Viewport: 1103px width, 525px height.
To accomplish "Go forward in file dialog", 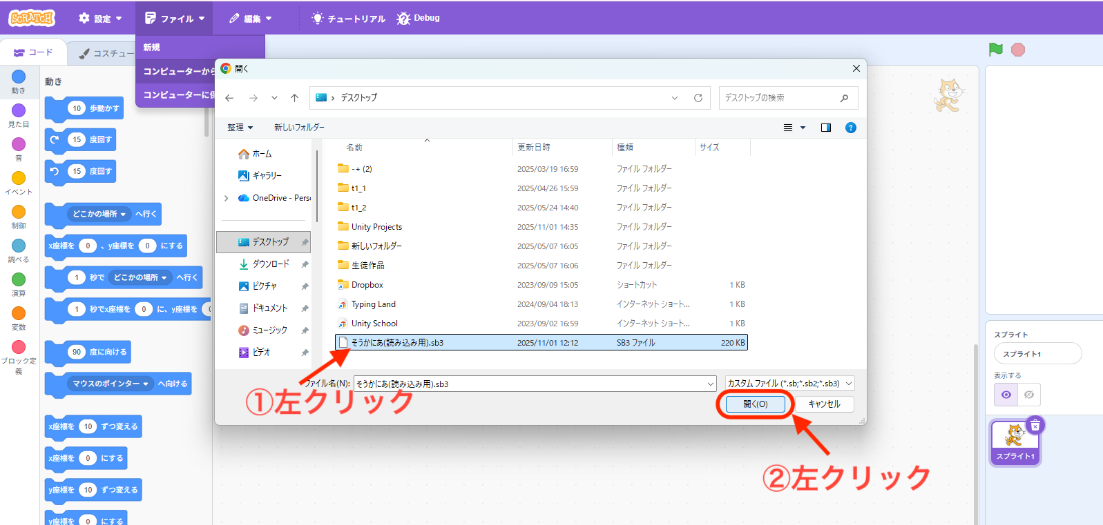I will tap(253, 98).
